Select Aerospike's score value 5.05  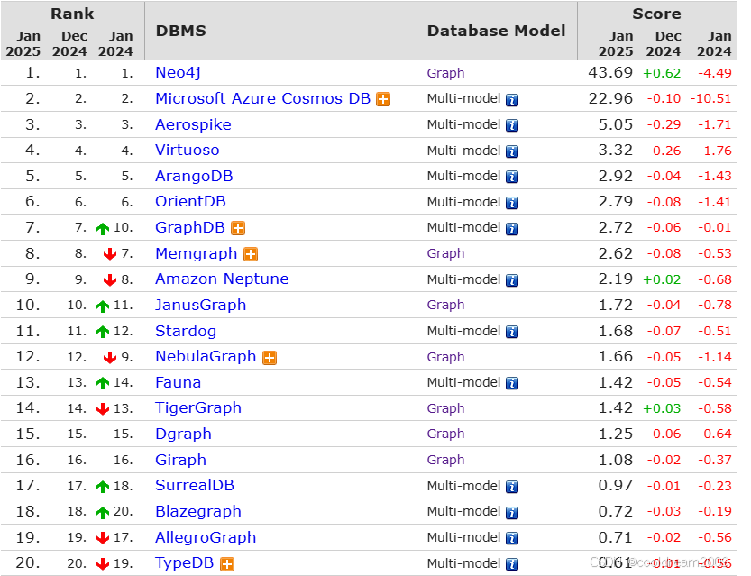coord(616,124)
